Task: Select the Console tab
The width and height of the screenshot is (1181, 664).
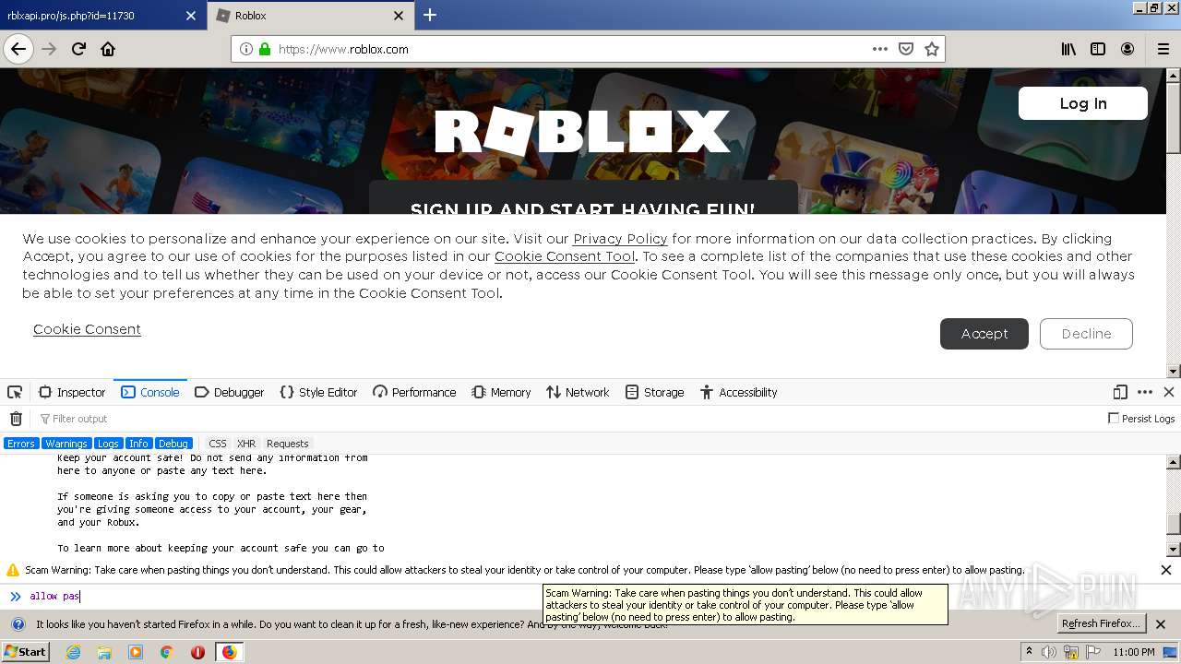Action: pyautogui.click(x=150, y=392)
